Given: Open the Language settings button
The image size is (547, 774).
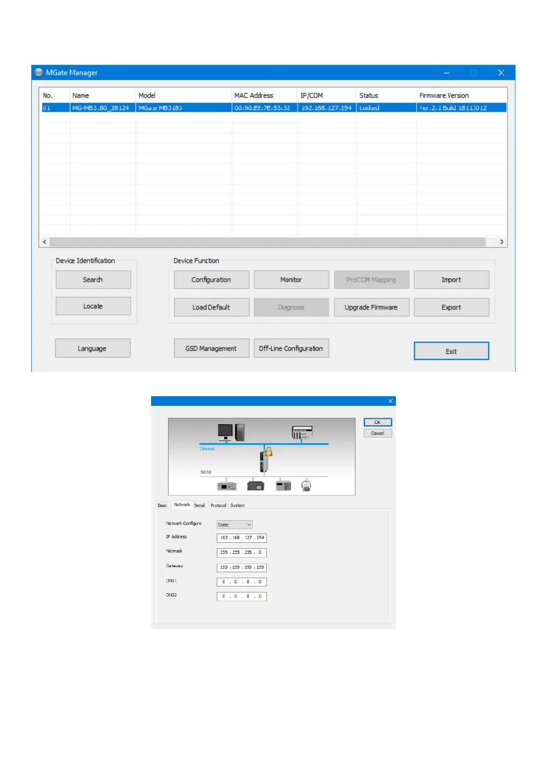Looking at the screenshot, I should click(x=93, y=348).
